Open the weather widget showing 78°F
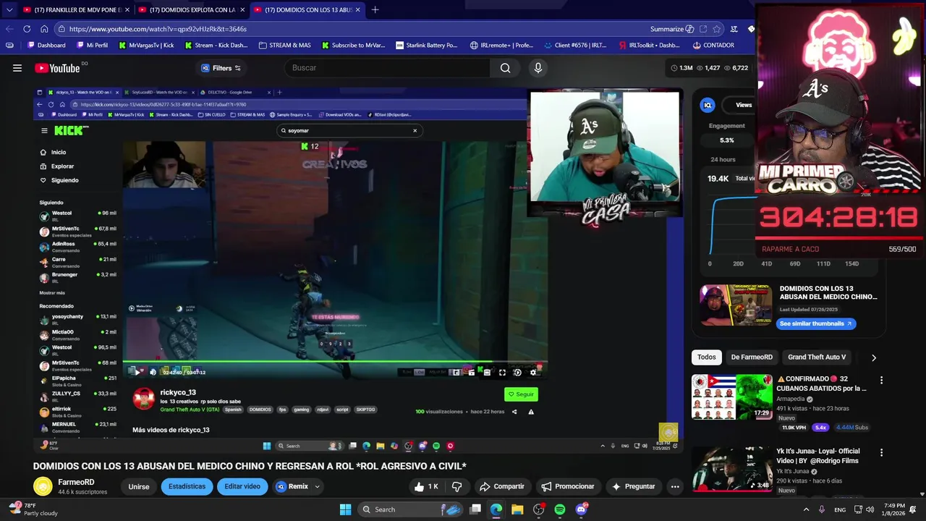The width and height of the screenshot is (926, 521). [x=33, y=509]
